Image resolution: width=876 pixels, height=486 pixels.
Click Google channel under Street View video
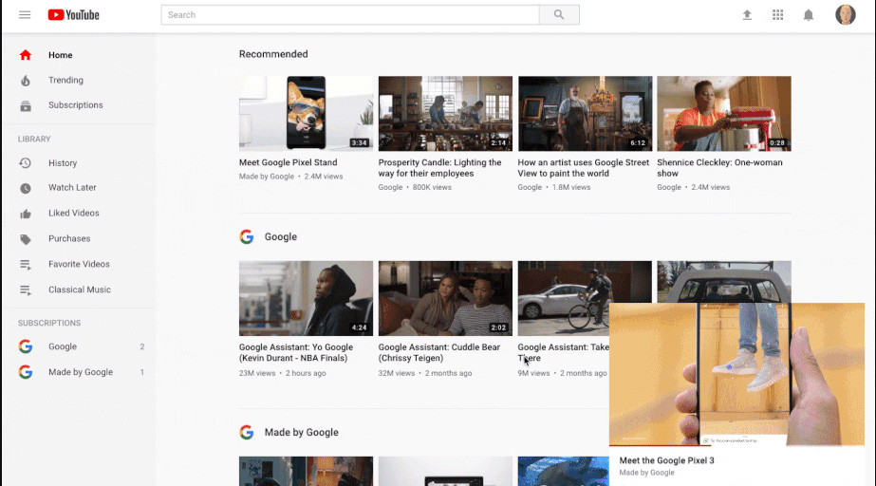pyautogui.click(x=530, y=187)
